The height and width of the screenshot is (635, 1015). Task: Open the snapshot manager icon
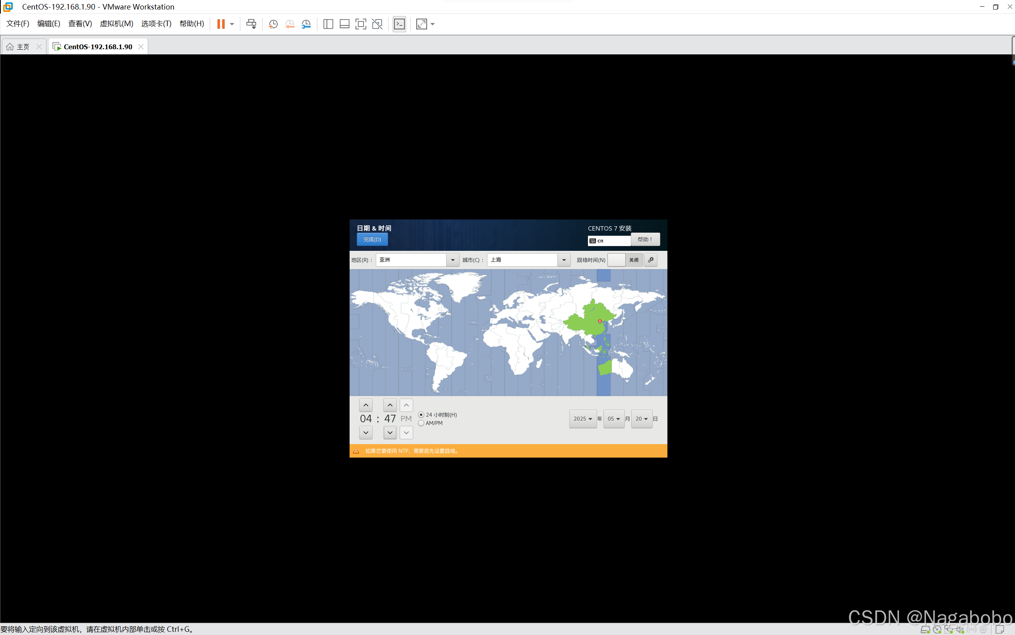coord(306,24)
